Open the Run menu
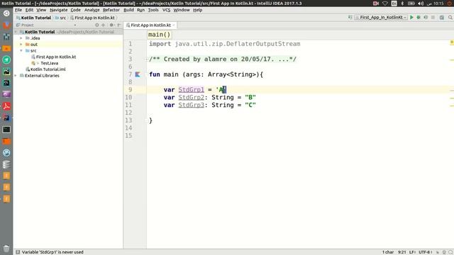The height and width of the screenshot is (255, 454). (140, 10)
